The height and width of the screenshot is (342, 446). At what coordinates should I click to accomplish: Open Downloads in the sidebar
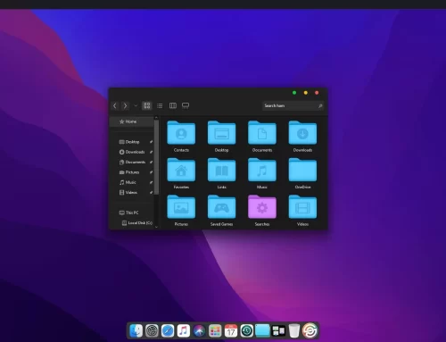132,152
